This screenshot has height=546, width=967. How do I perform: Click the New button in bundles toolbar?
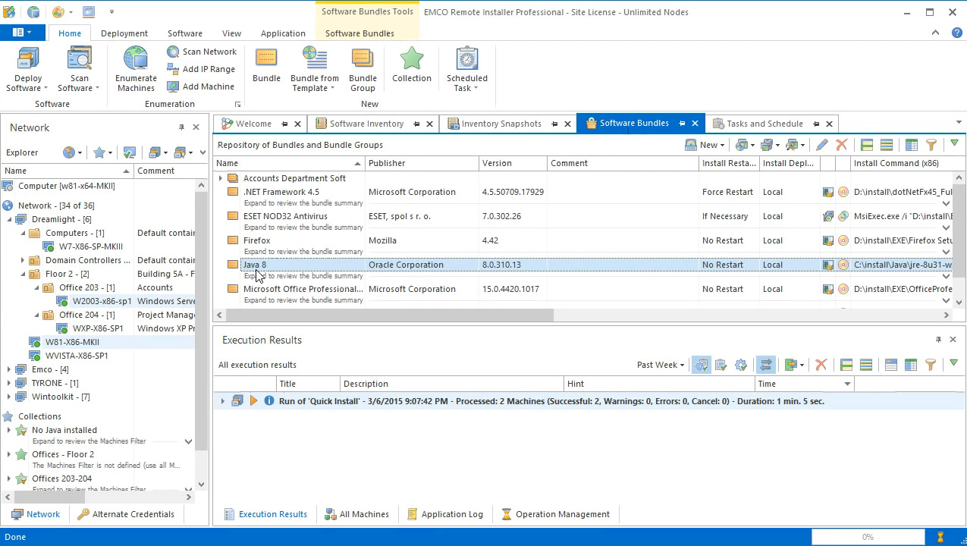point(704,145)
